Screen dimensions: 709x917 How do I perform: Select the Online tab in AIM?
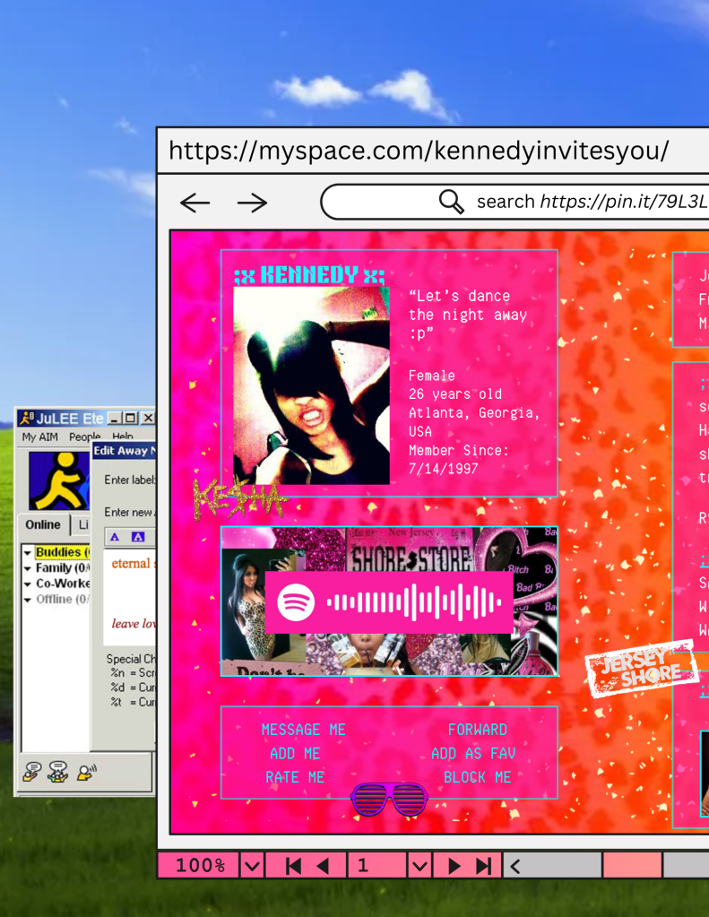43,525
